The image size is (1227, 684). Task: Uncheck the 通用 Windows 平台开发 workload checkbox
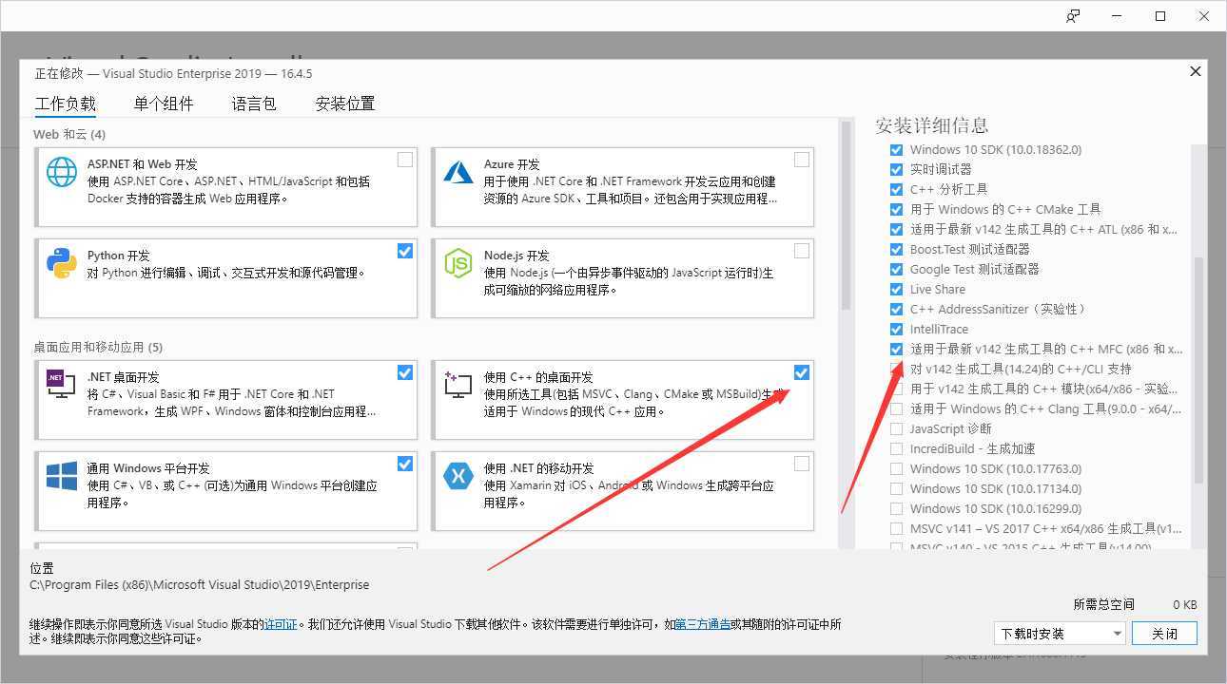[x=405, y=464]
